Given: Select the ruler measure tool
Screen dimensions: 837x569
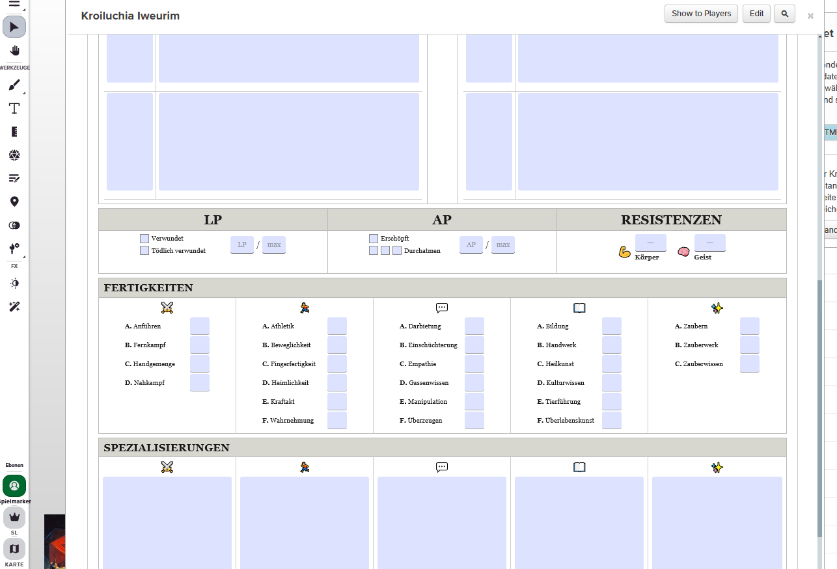Looking at the screenshot, I should click(x=14, y=131).
